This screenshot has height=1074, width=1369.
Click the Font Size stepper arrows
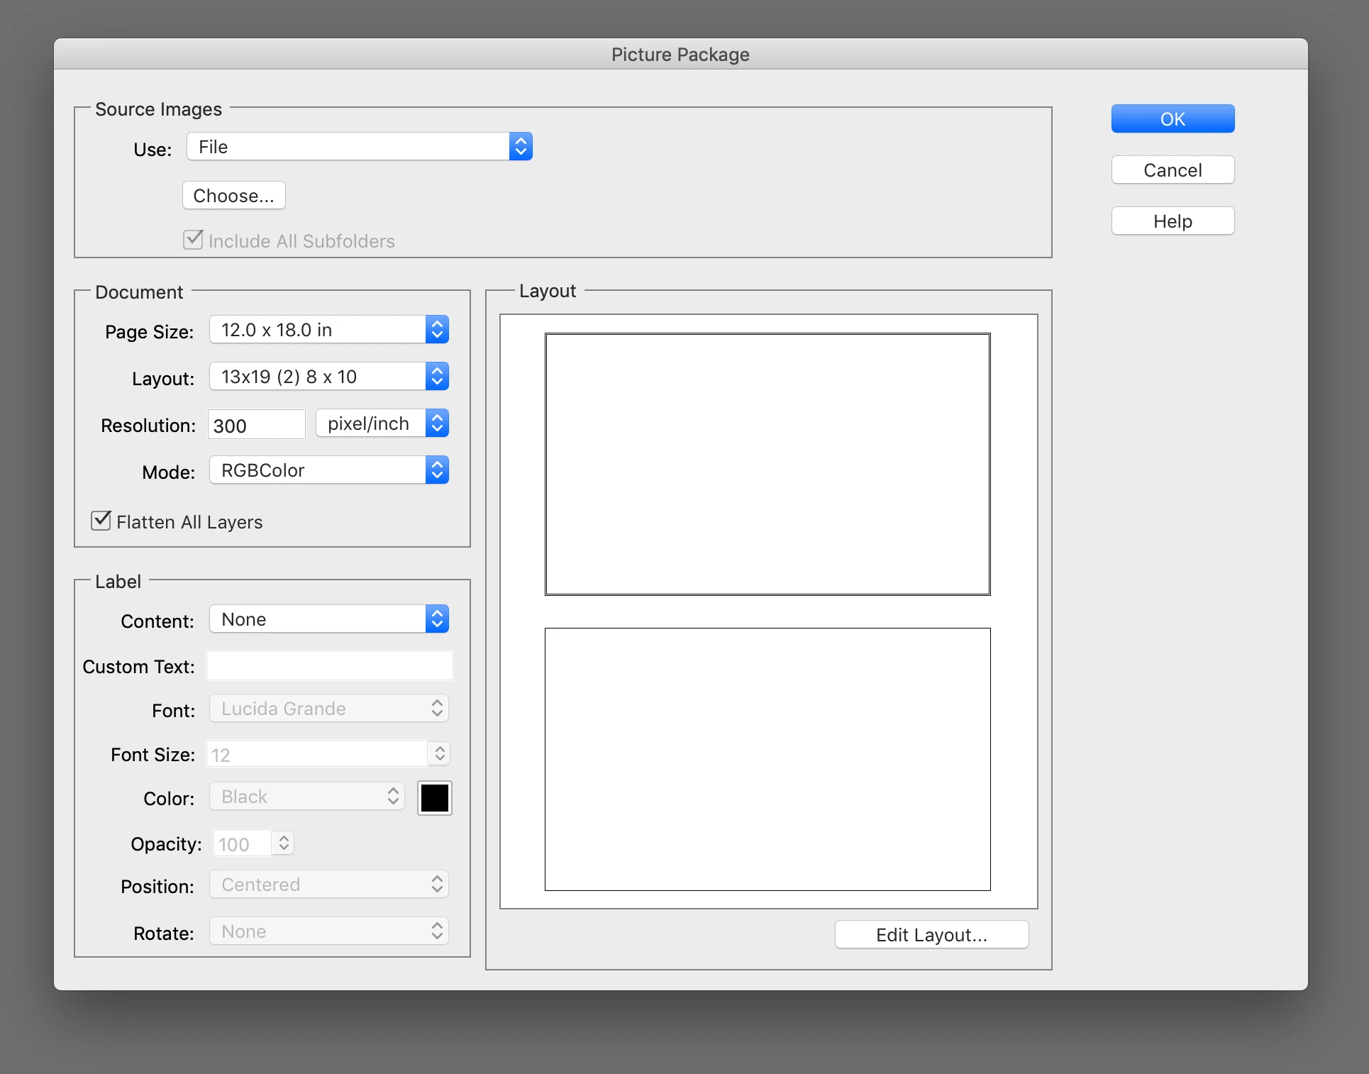click(x=440, y=753)
